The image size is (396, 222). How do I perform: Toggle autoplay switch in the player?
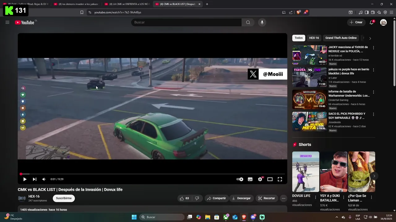(x=240, y=179)
